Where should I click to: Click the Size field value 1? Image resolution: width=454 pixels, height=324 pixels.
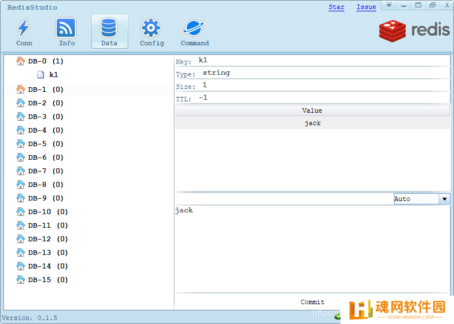[x=205, y=85]
